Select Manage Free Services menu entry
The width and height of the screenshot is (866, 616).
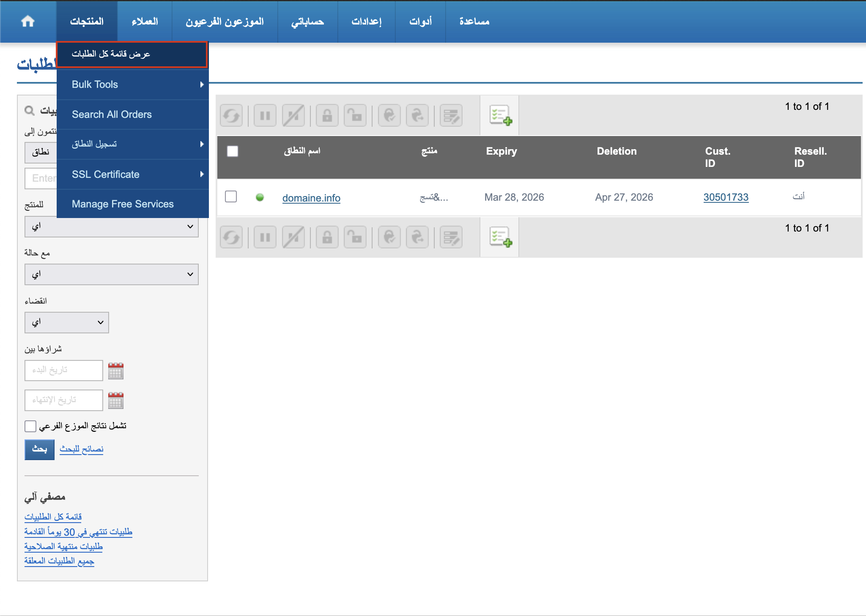pyautogui.click(x=133, y=204)
